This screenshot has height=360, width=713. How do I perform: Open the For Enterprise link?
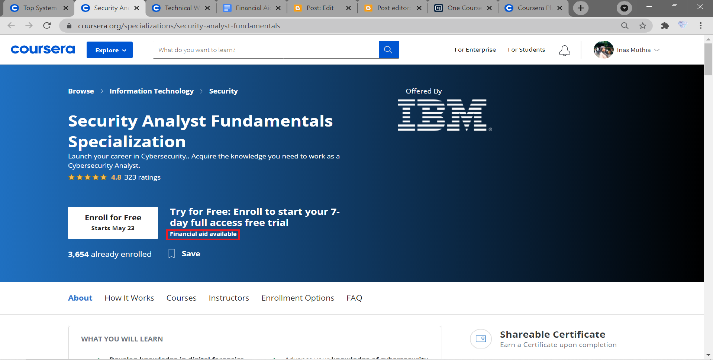tap(475, 50)
